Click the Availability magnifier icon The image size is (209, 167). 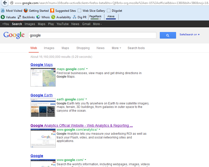click(53, 17)
